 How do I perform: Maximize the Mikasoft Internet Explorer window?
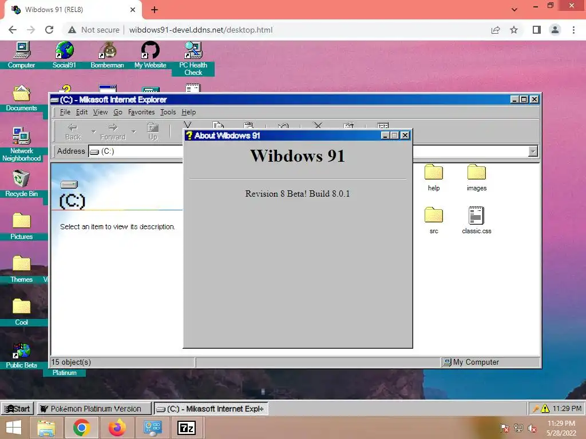524,99
